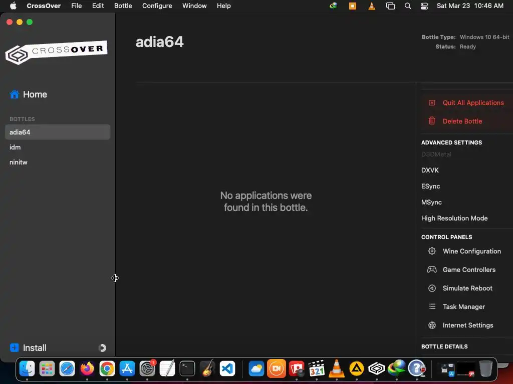Open Terminal from the Dock
Image resolution: width=513 pixels, height=384 pixels.
click(x=187, y=369)
